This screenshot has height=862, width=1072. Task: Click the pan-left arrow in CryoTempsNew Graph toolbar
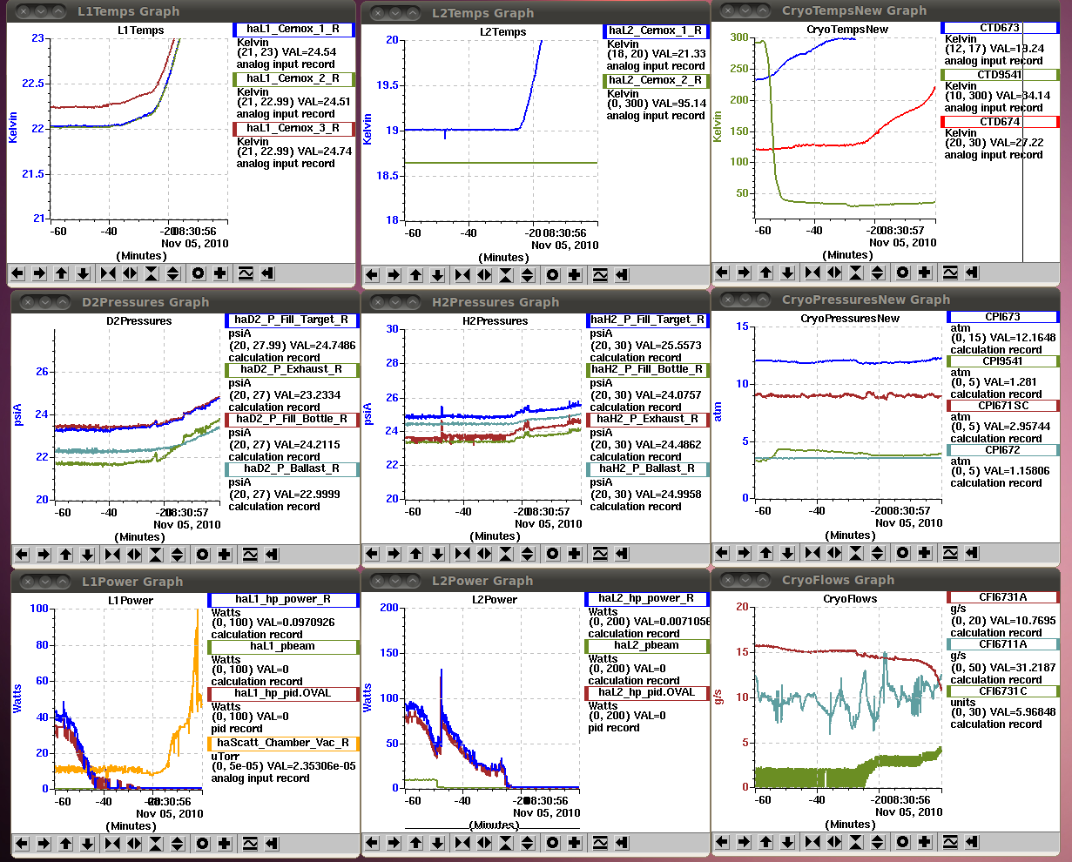723,273
